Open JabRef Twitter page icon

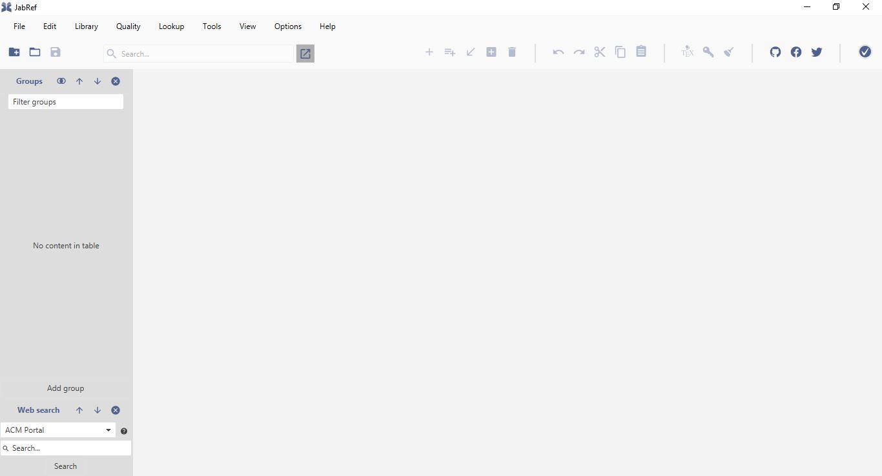pos(817,52)
